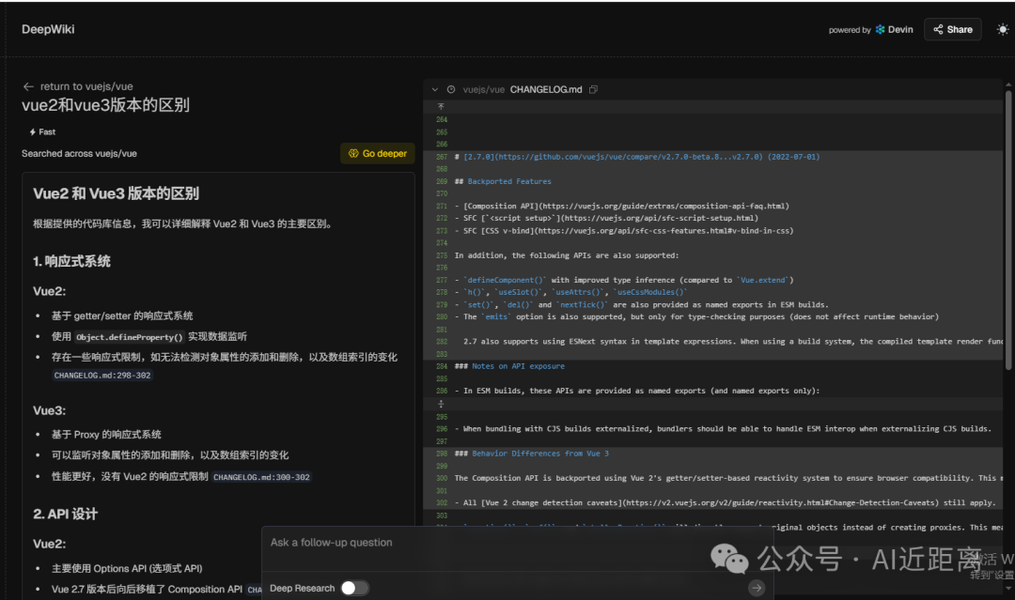Collapse the CHANGELOG.md code panel chevron
This screenshot has width=1015, height=600.
pyautogui.click(x=435, y=90)
